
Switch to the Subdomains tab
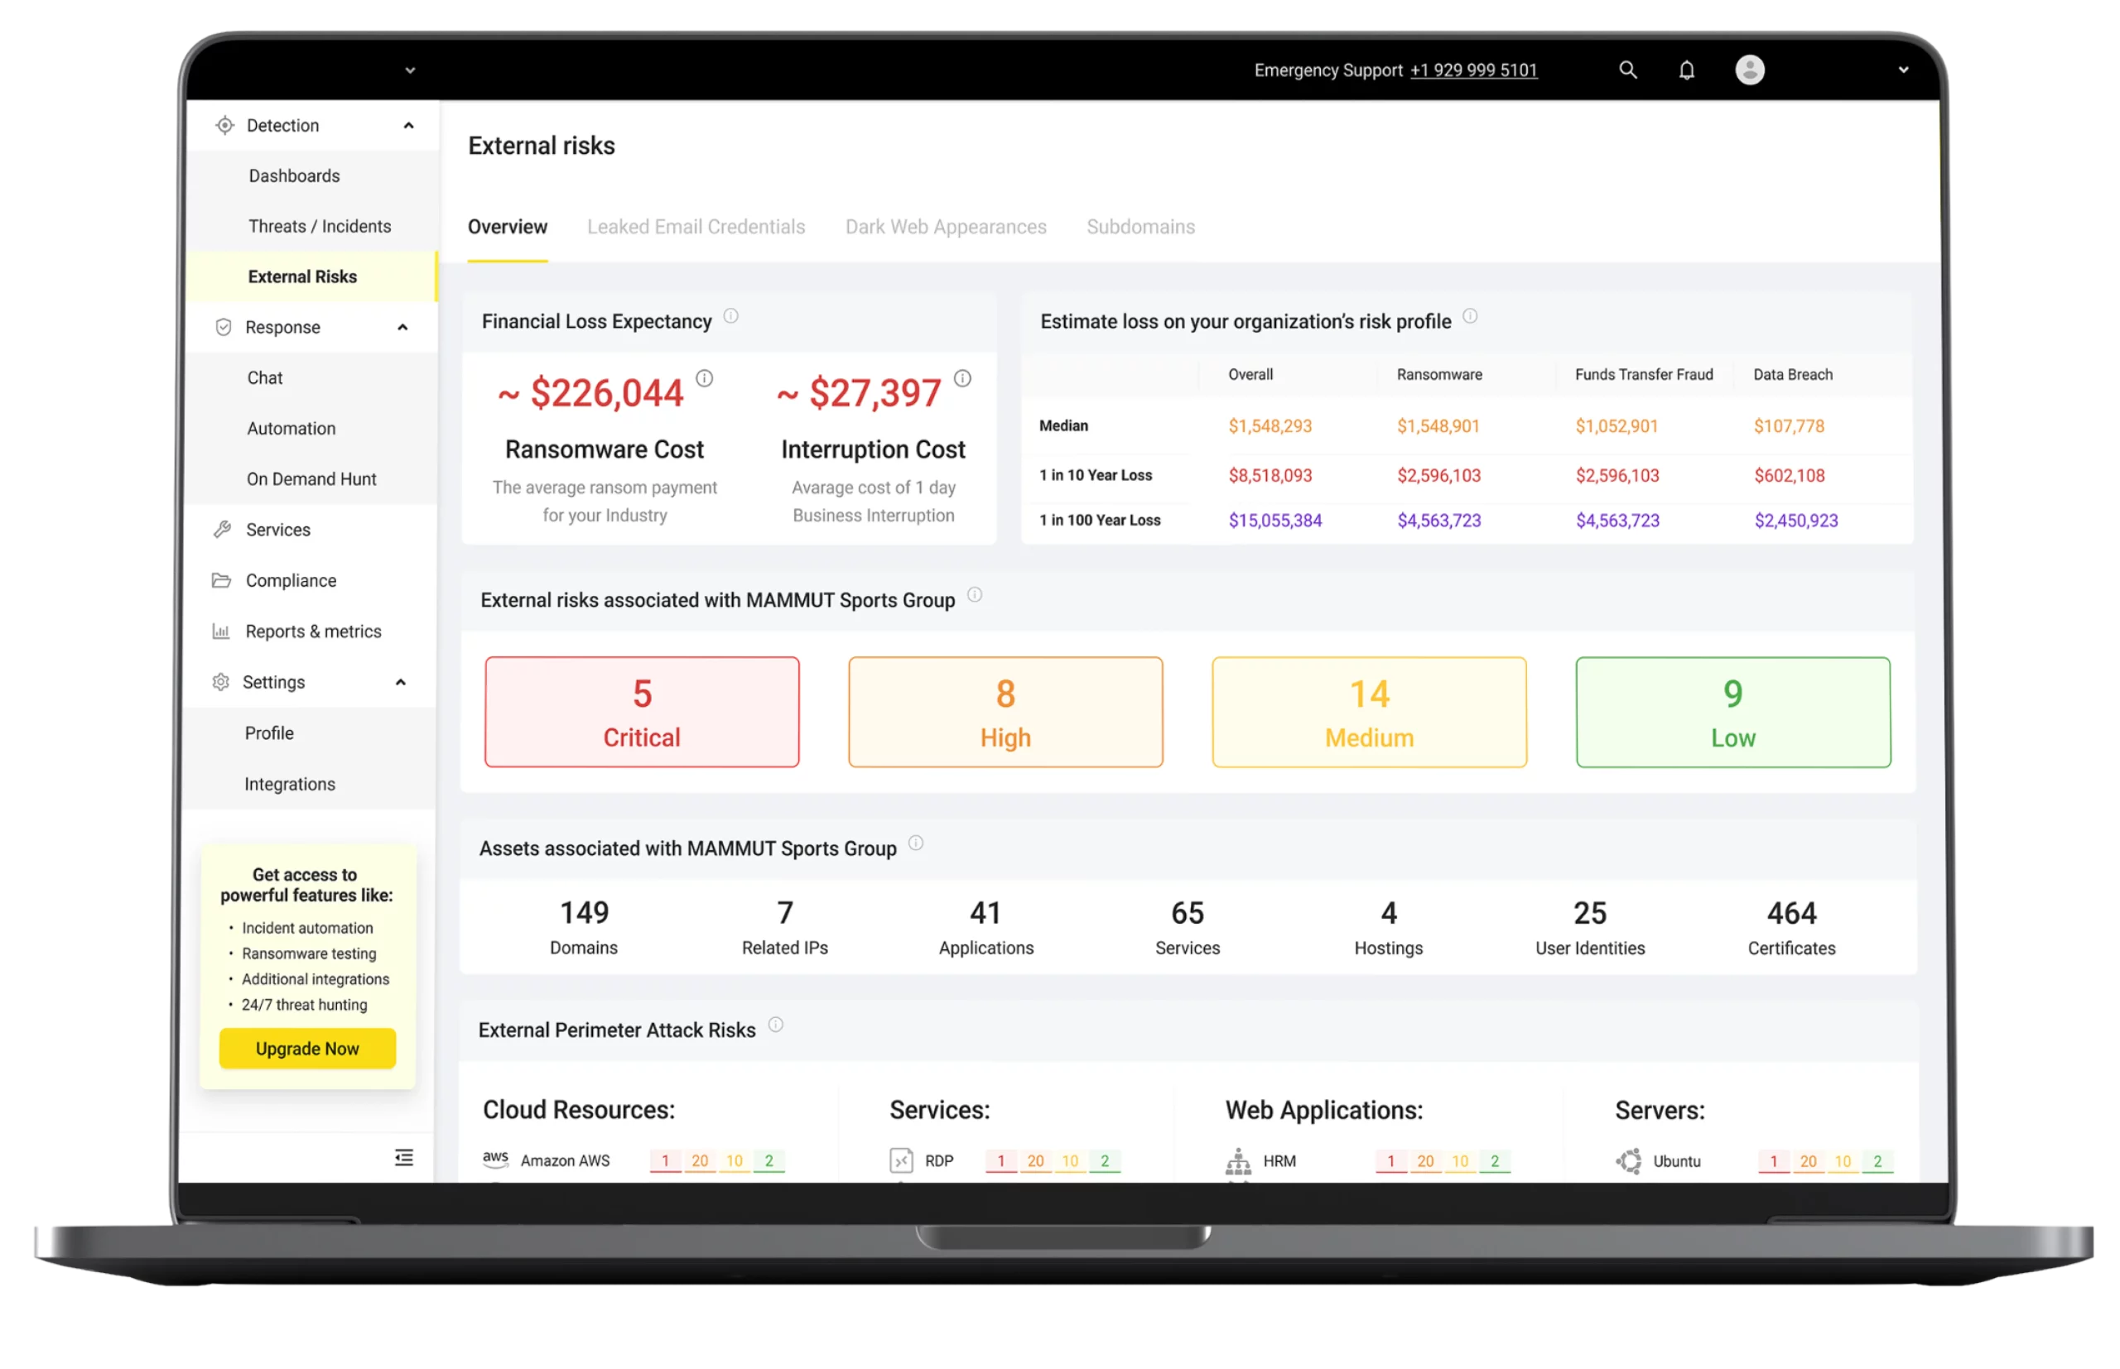(x=1140, y=227)
